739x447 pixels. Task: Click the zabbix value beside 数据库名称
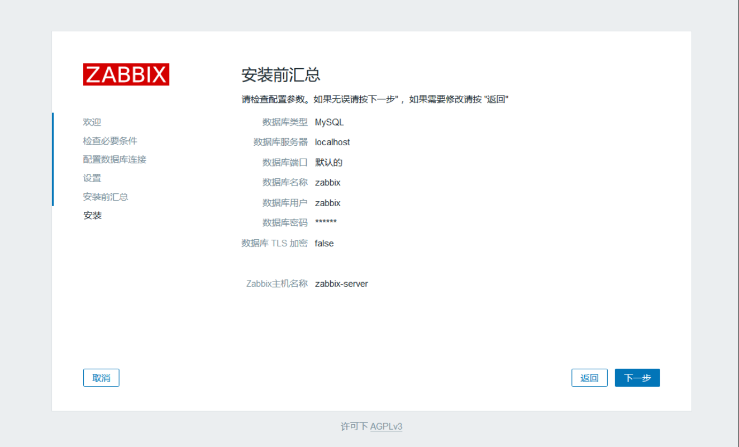pyautogui.click(x=328, y=183)
